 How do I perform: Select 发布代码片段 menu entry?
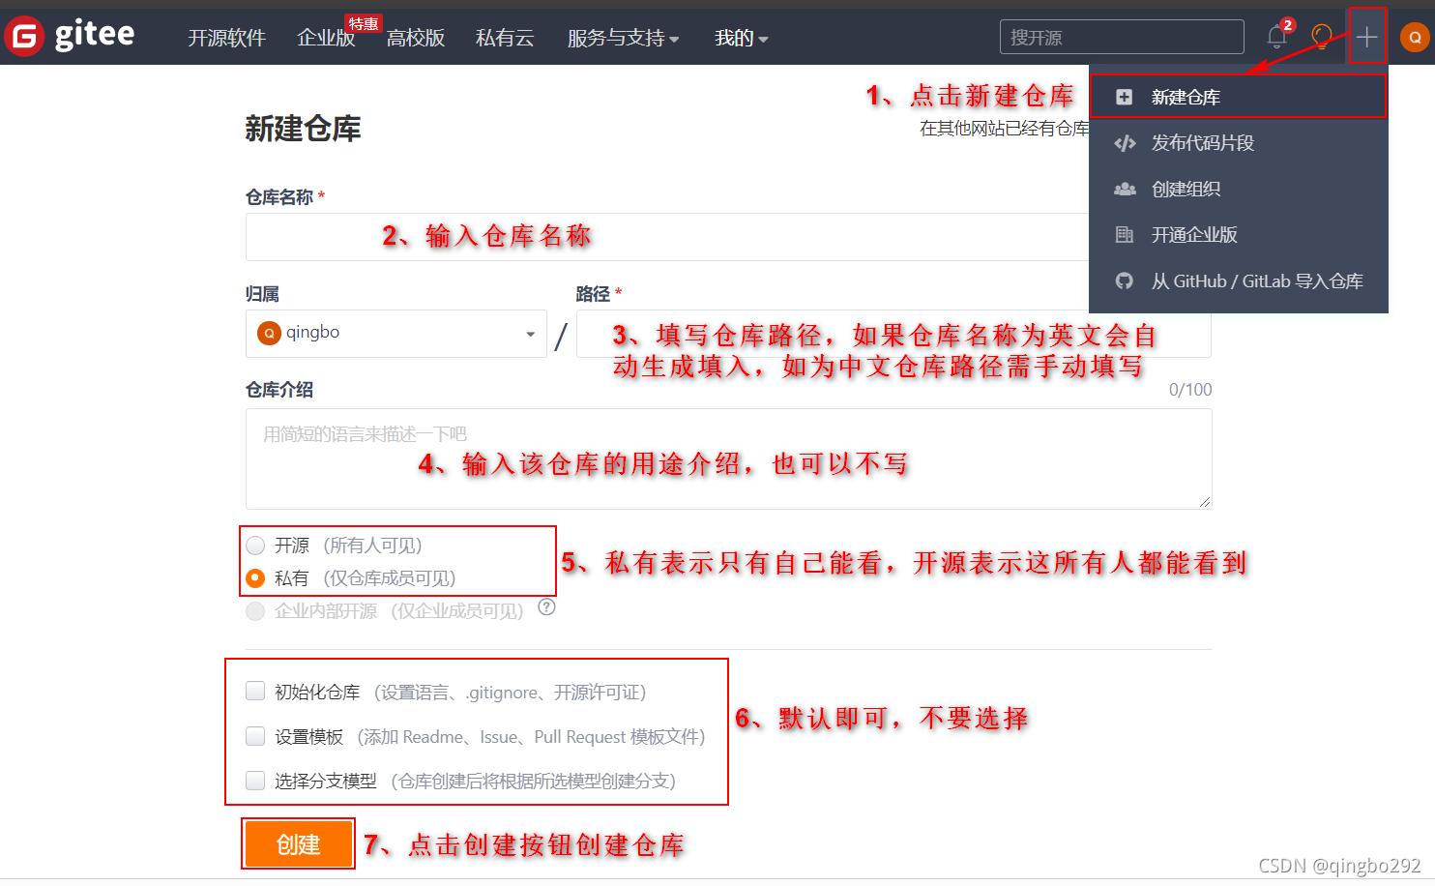point(1239,143)
